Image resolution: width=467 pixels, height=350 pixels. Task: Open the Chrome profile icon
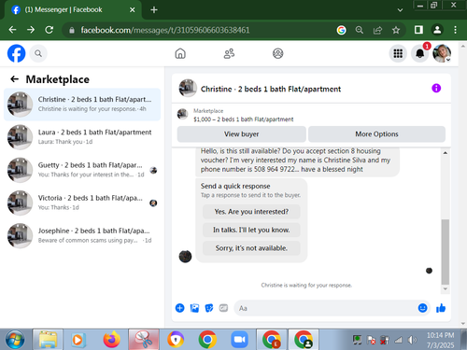[x=437, y=30]
